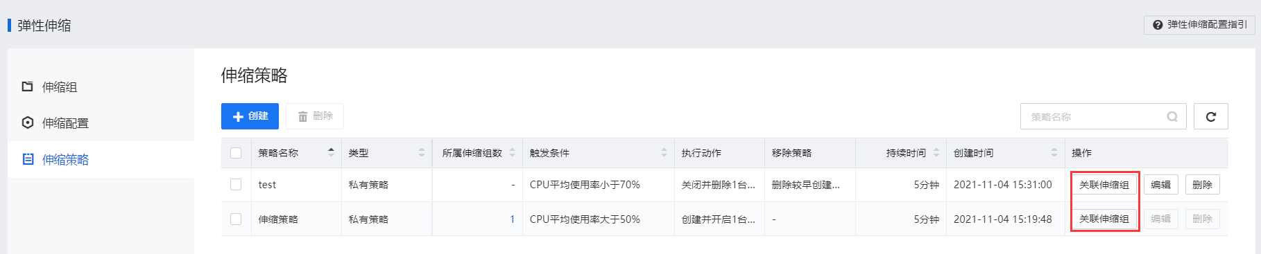Toggle the select-all header checkbox
The height and width of the screenshot is (254, 1261).
click(236, 153)
